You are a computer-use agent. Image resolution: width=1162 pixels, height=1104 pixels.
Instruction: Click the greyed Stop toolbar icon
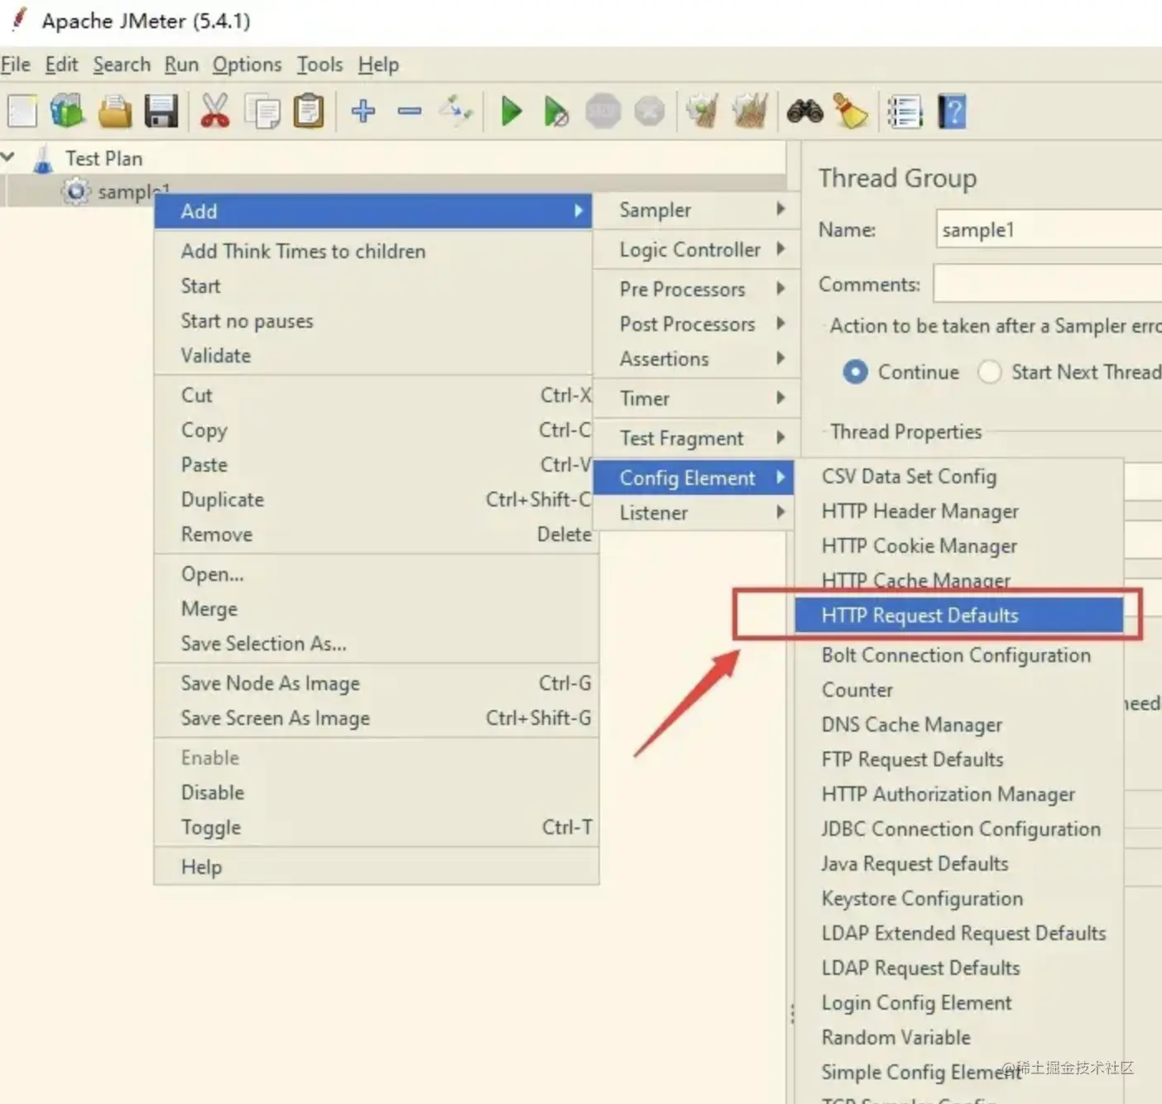click(x=603, y=111)
